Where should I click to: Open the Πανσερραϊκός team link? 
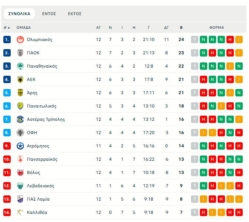[42, 159]
